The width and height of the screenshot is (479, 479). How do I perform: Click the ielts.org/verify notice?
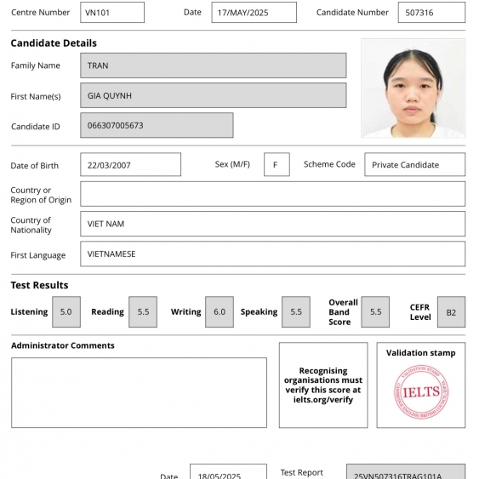tap(323, 385)
